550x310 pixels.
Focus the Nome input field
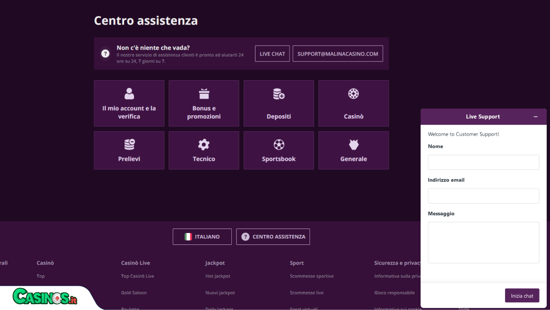click(x=484, y=162)
